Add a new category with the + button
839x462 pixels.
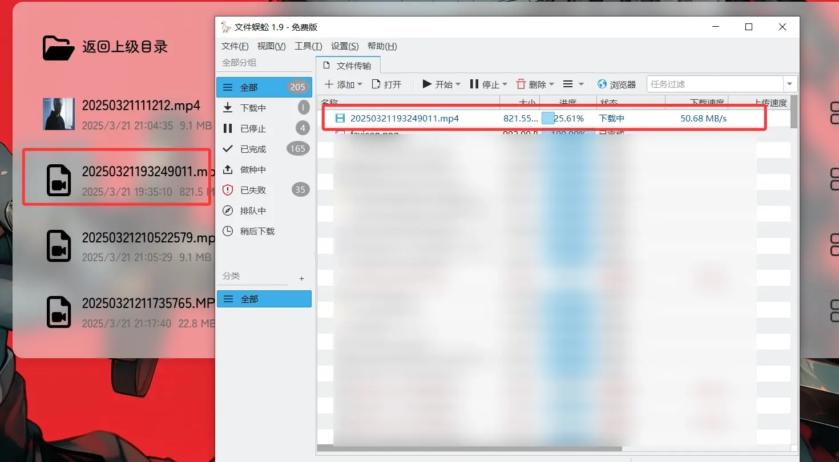tap(301, 278)
